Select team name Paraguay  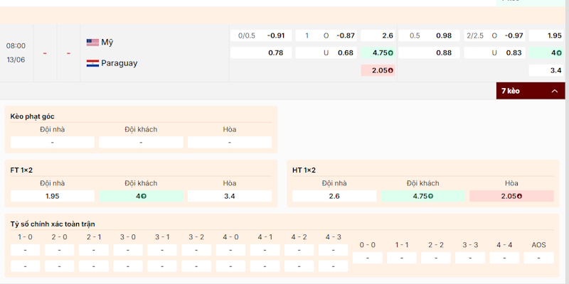(x=119, y=63)
